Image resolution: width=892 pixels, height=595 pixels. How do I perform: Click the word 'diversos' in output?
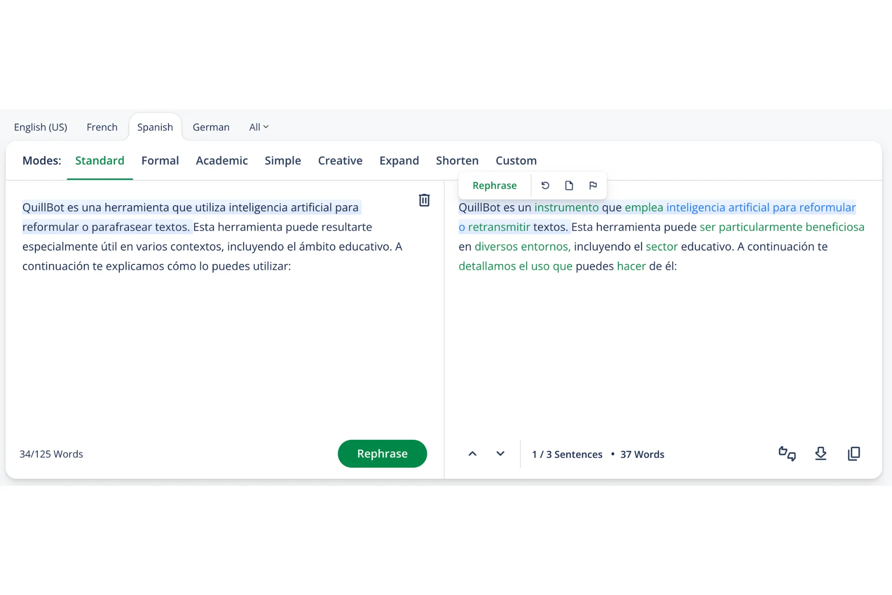pyautogui.click(x=496, y=246)
